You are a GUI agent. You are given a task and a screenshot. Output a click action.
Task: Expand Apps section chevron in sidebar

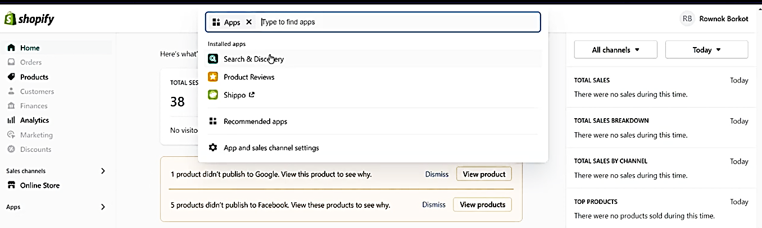(103, 207)
